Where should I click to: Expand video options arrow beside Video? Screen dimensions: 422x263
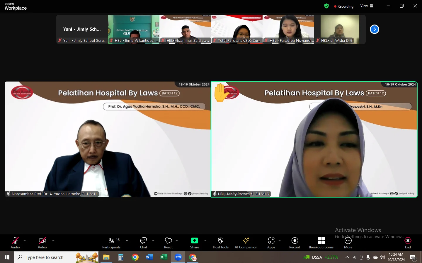coord(53,241)
